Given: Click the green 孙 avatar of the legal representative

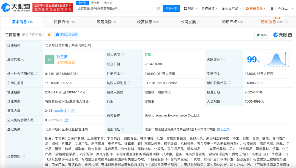Looking at the screenshot, I should [50, 60].
